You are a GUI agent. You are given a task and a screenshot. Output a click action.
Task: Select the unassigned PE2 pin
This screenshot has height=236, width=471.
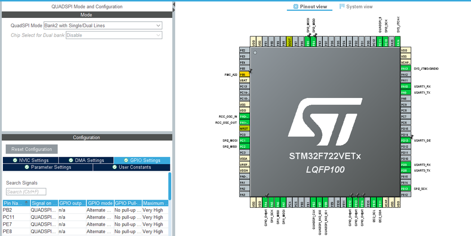click(244, 50)
